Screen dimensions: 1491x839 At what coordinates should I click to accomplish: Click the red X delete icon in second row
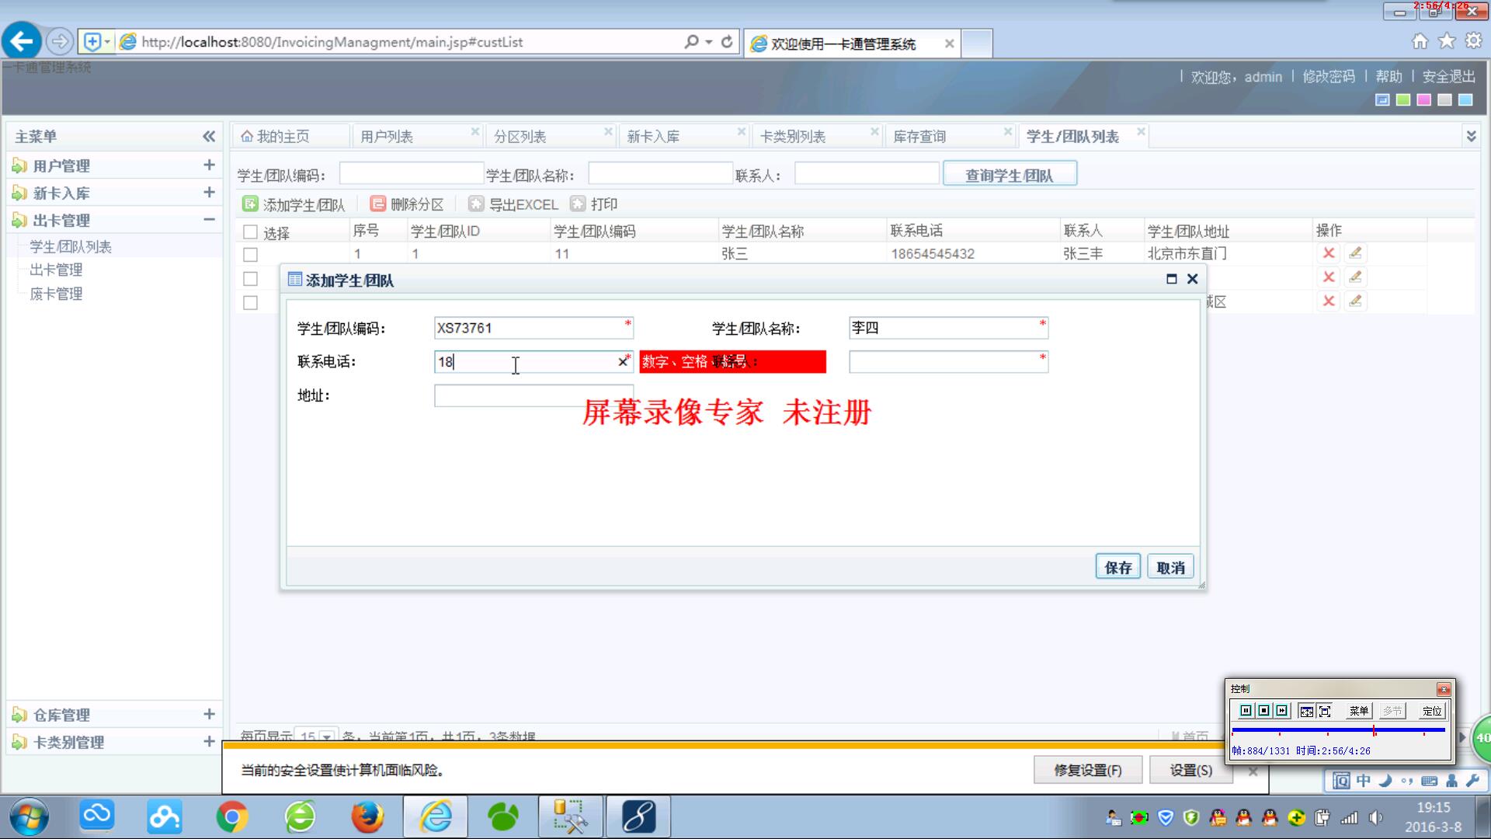click(x=1329, y=277)
